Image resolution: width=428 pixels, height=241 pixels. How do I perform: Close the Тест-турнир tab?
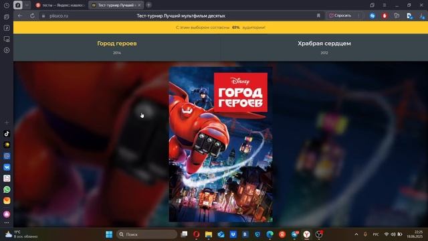[x=139, y=5]
